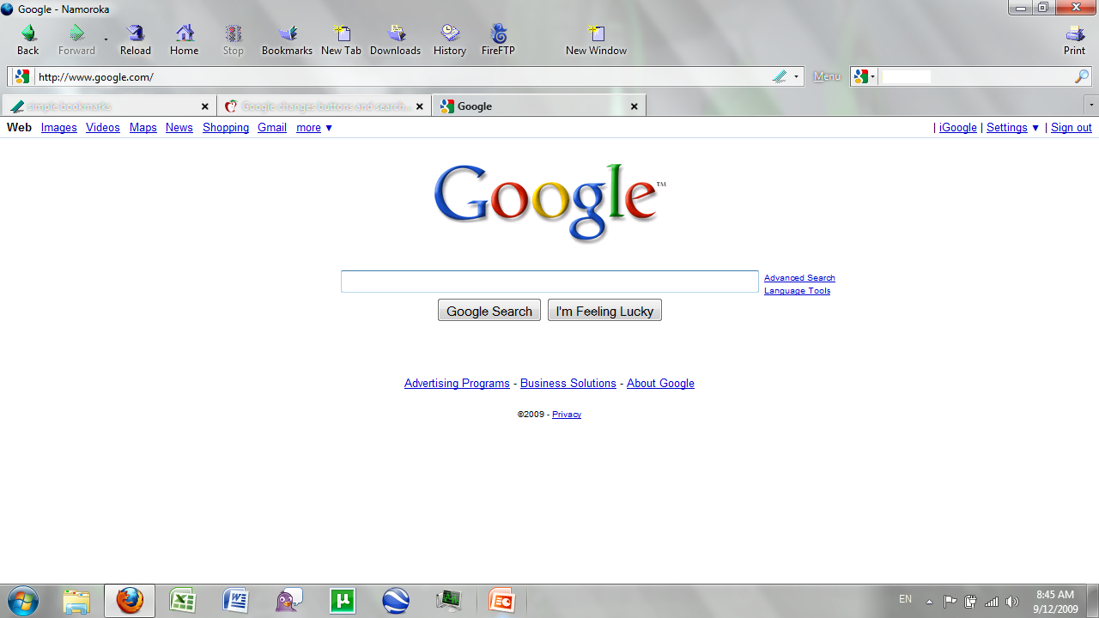Click the Sign out link

[1072, 128]
